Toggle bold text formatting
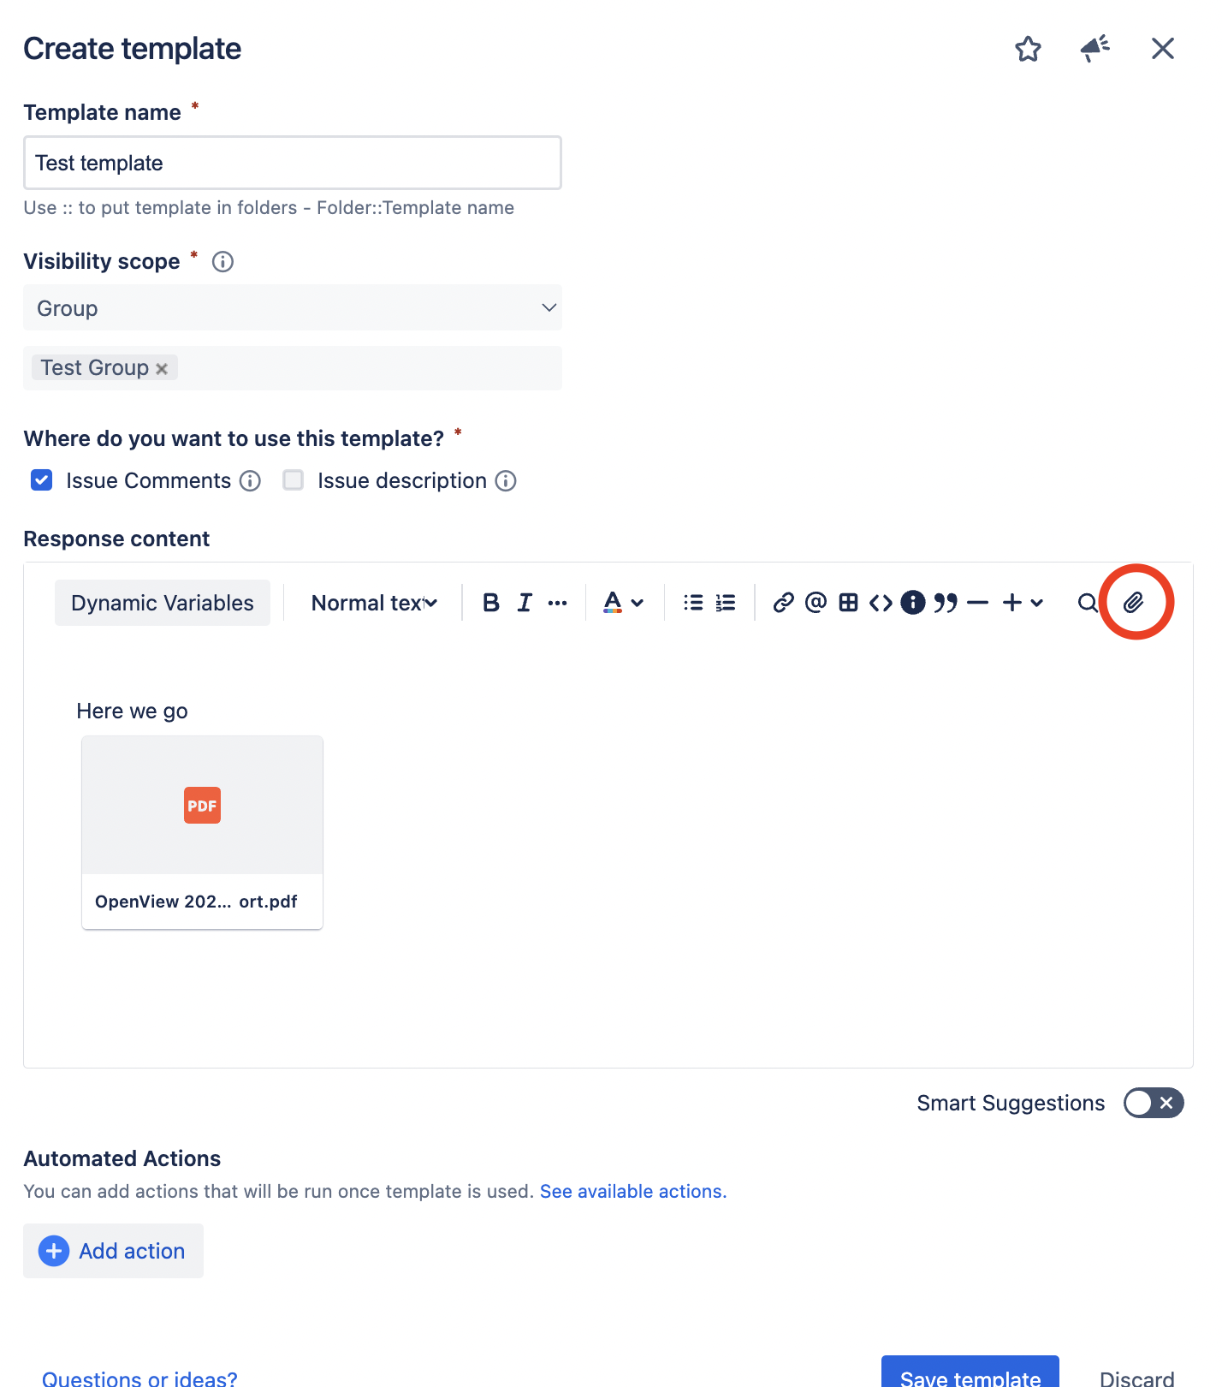The height and width of the screenshot is (1387, 1222). coord(490,602)
